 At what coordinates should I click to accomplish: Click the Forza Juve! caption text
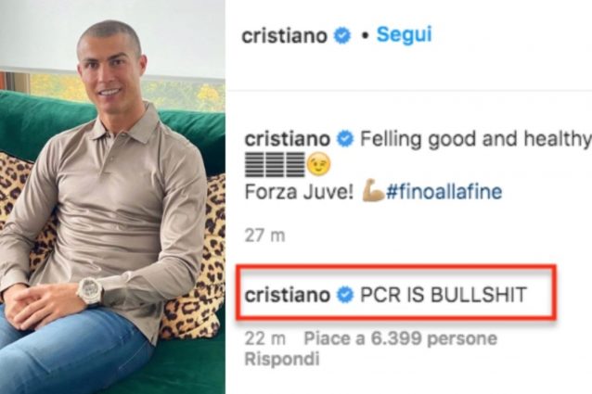pyautogui.click(x=299, y=192)
